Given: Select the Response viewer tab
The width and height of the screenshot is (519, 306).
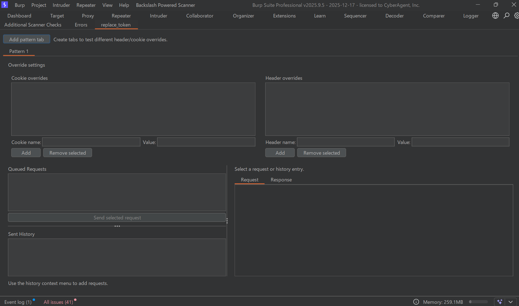Looking at the screenshot, I should [x=281, y=180].
